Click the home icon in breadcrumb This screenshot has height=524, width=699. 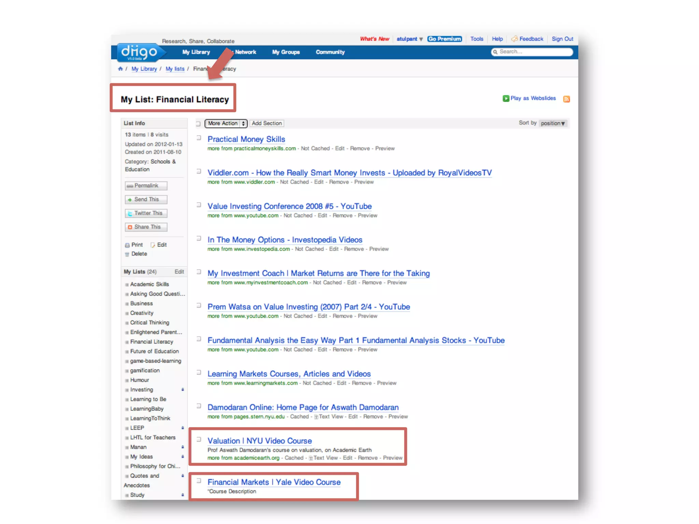click(120, 69)
